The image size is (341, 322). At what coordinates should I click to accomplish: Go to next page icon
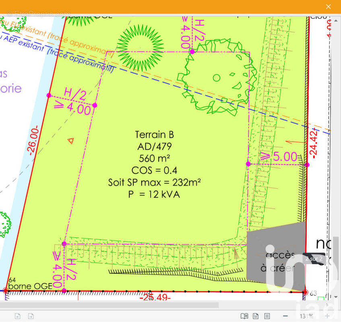[31, 316]
